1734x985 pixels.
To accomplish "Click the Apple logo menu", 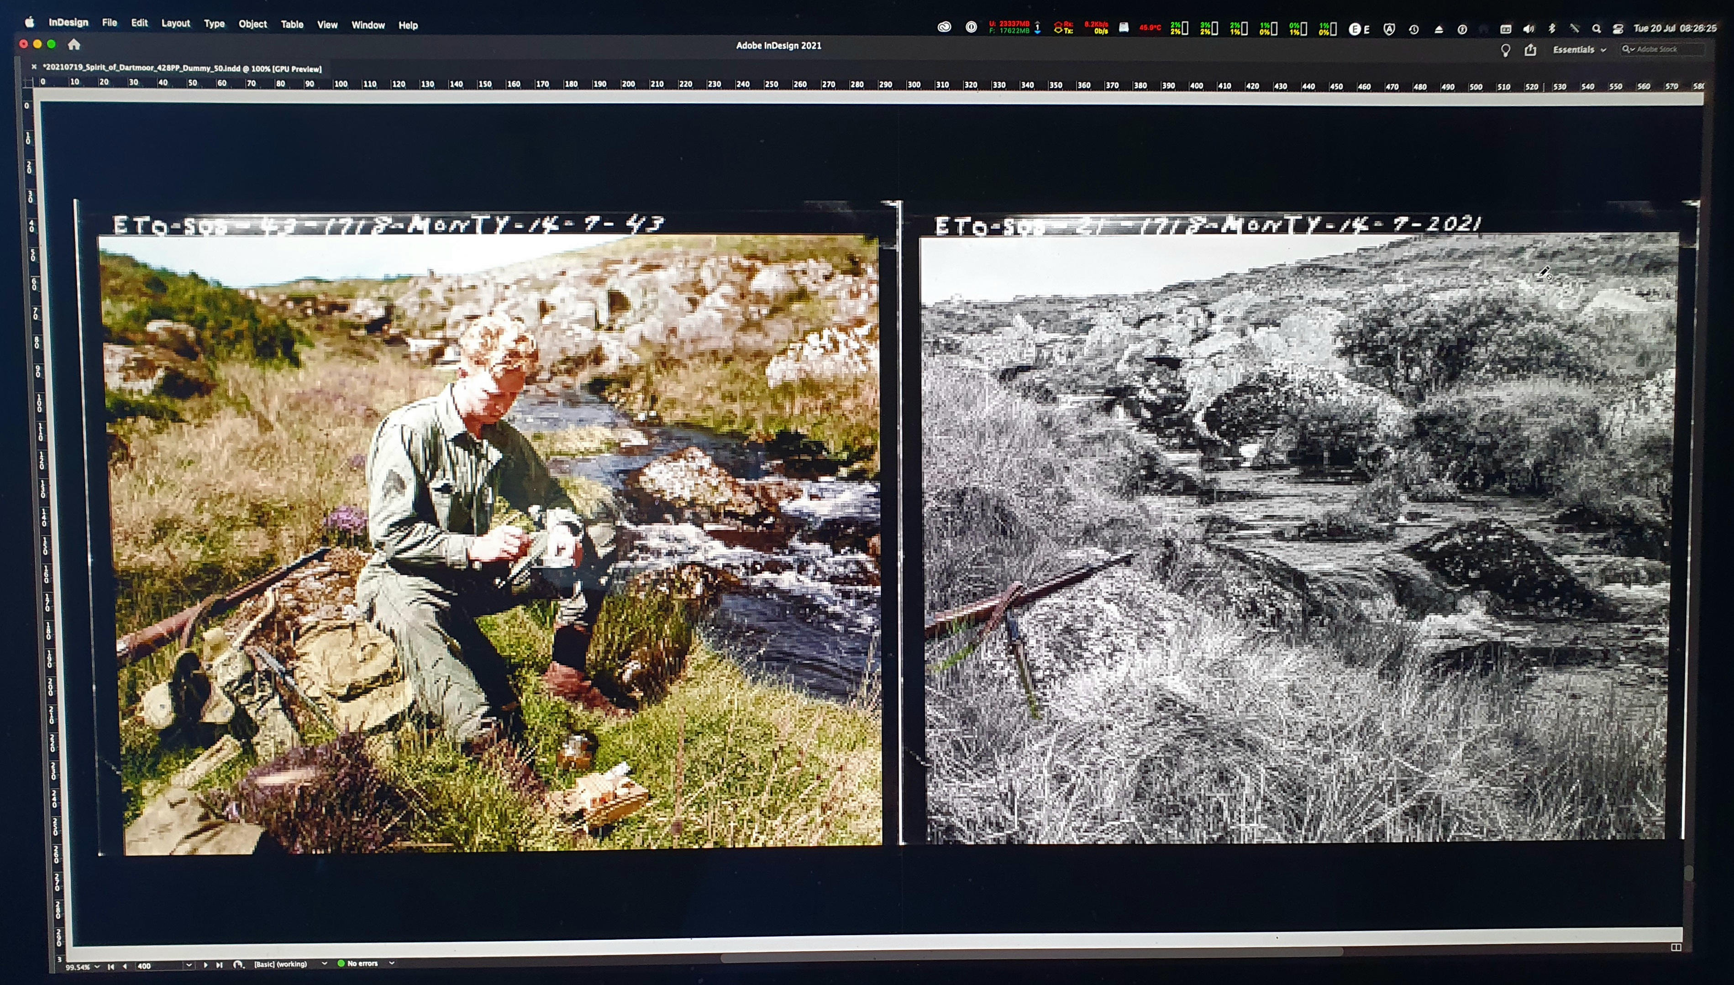I will point(29,21).
